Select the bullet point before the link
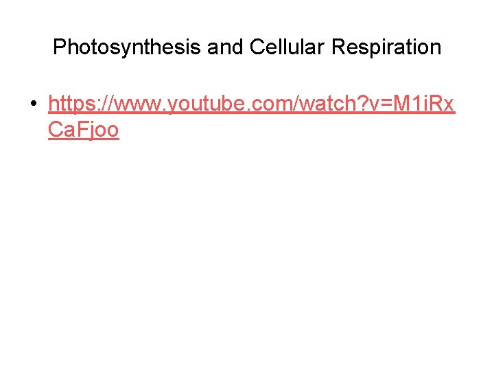Screen dimensions: 494x371 34,103
